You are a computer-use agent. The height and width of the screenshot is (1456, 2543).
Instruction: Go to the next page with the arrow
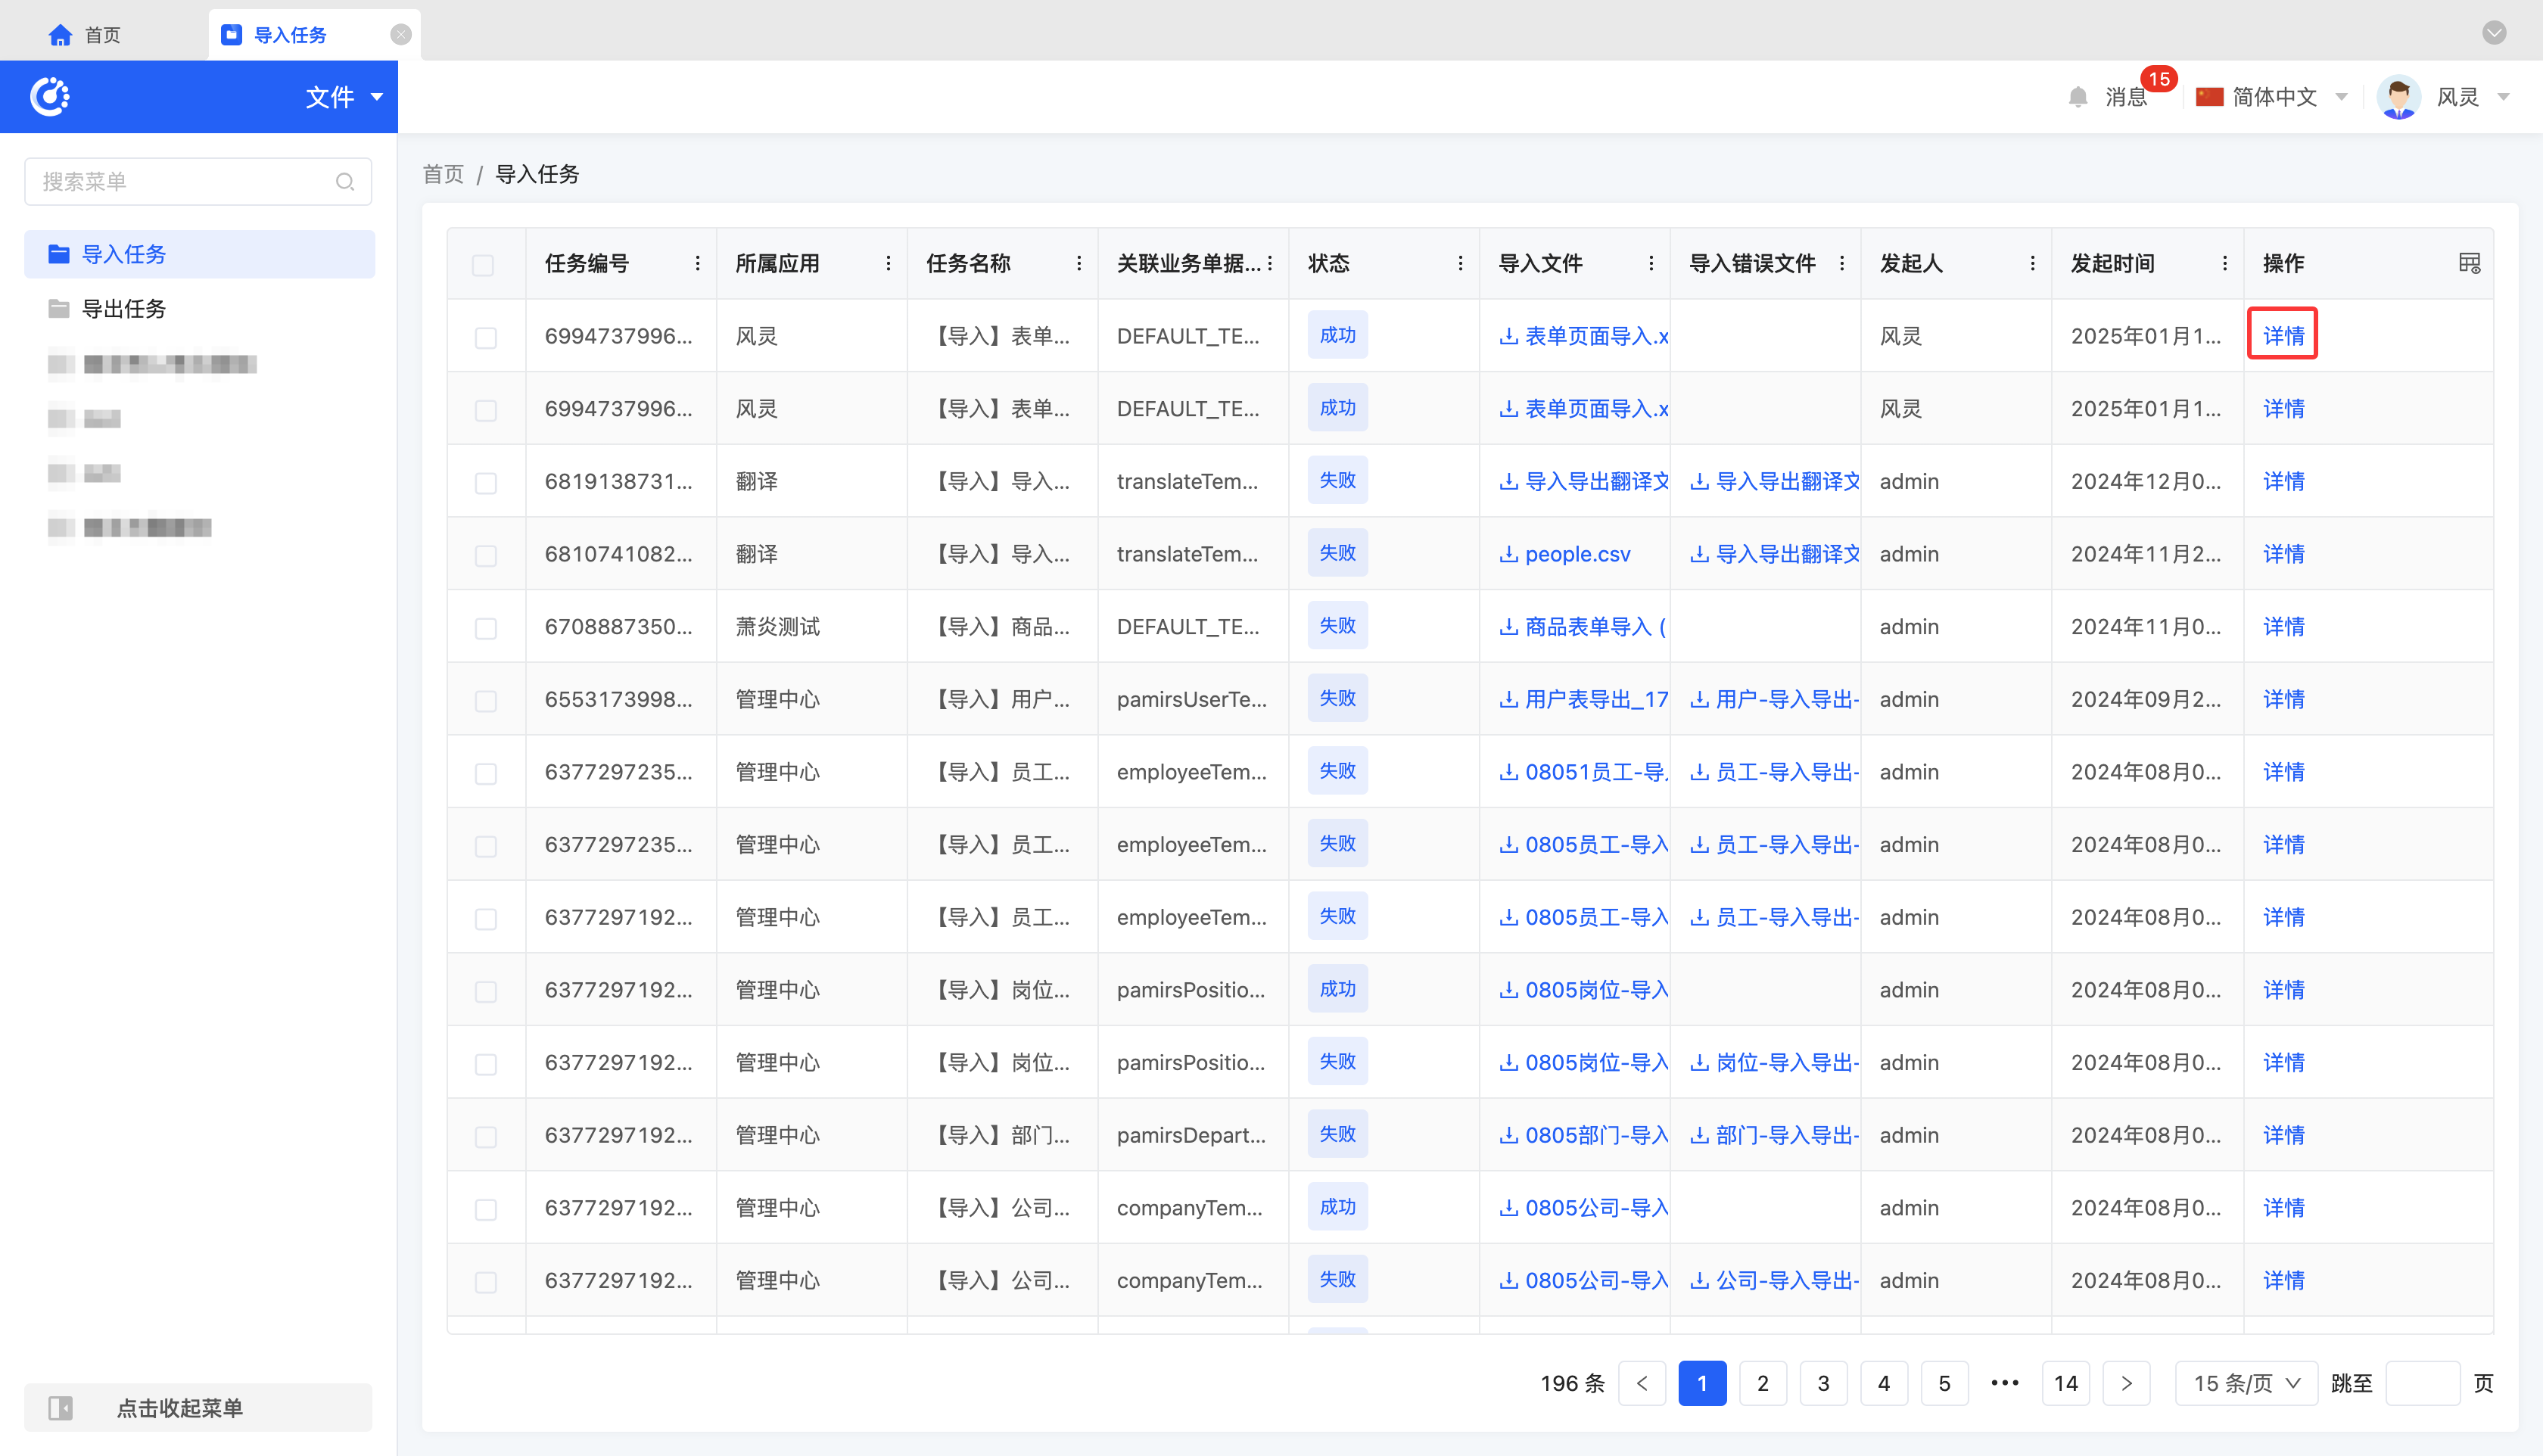point(2126,1383)
